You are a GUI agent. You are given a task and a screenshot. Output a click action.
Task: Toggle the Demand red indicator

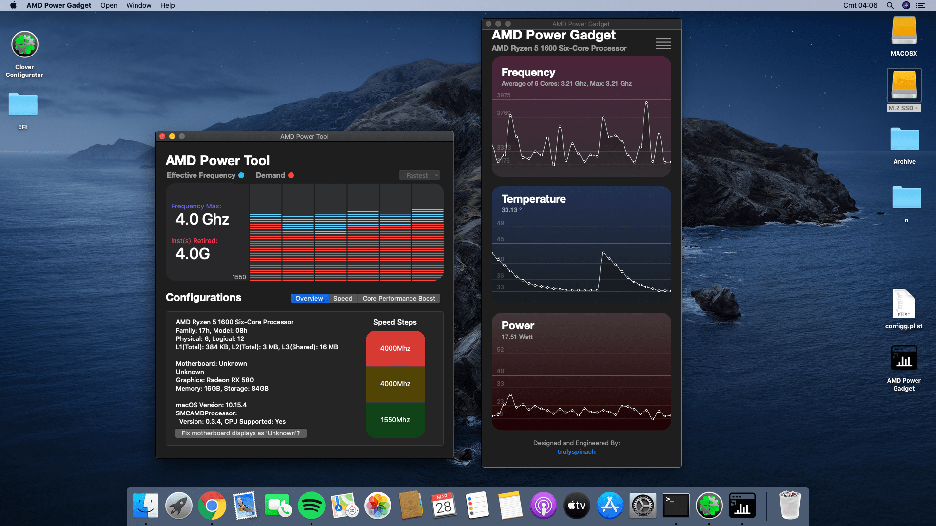(x=291, y=175)
